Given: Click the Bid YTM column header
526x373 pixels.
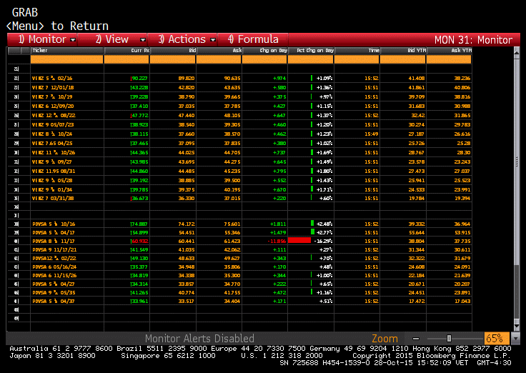Looking at the screenshot, I should point(403,51).
